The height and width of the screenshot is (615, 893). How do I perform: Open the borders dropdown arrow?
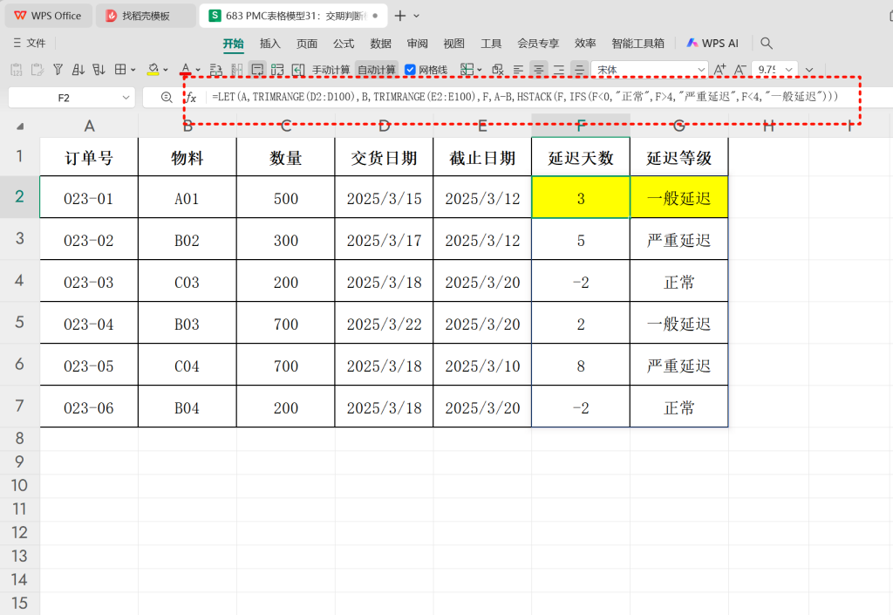point(133,70)
